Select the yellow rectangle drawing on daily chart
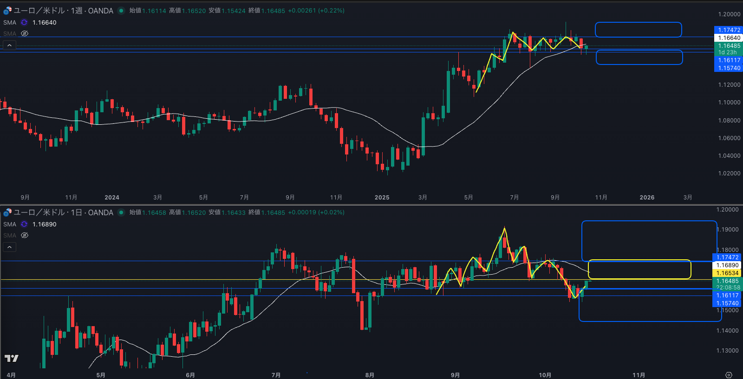743x379 pixels. pos(639,260)
